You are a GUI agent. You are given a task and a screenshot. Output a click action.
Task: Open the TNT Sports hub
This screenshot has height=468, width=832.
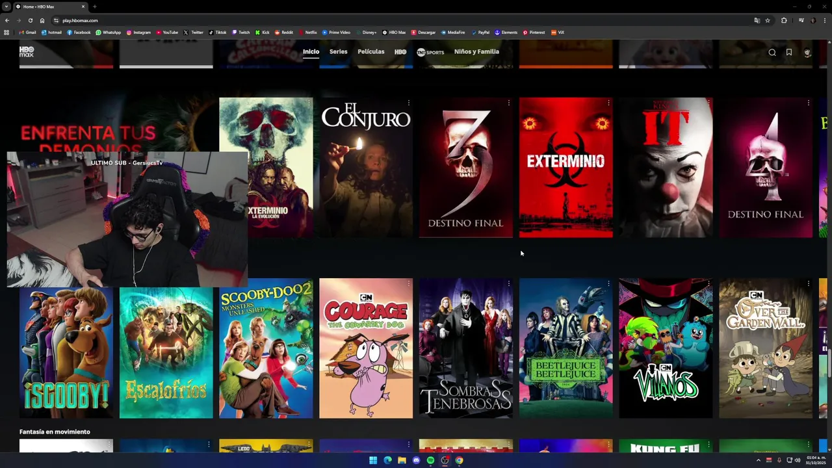[430, 52]
